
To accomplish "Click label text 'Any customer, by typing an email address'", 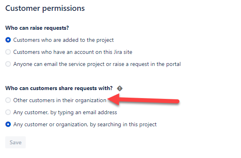I will [65, 113].
